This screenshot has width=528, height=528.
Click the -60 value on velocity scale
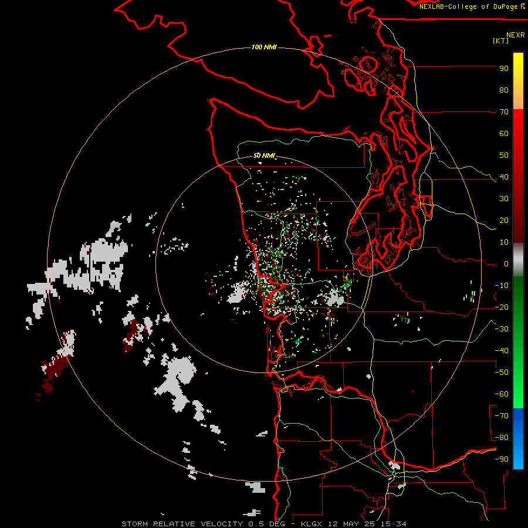(x=502, y=394)
